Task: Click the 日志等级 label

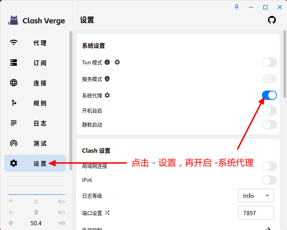Action: (x=92, y=196)
